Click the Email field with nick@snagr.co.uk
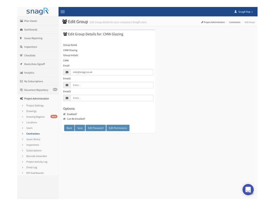 point(112,72)
